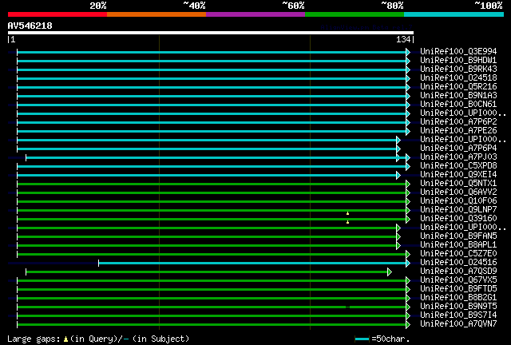This screenshot has width=511, height=345.
Task: Select the UniRef100_A7PE26 label
Action: click(458, 130)
